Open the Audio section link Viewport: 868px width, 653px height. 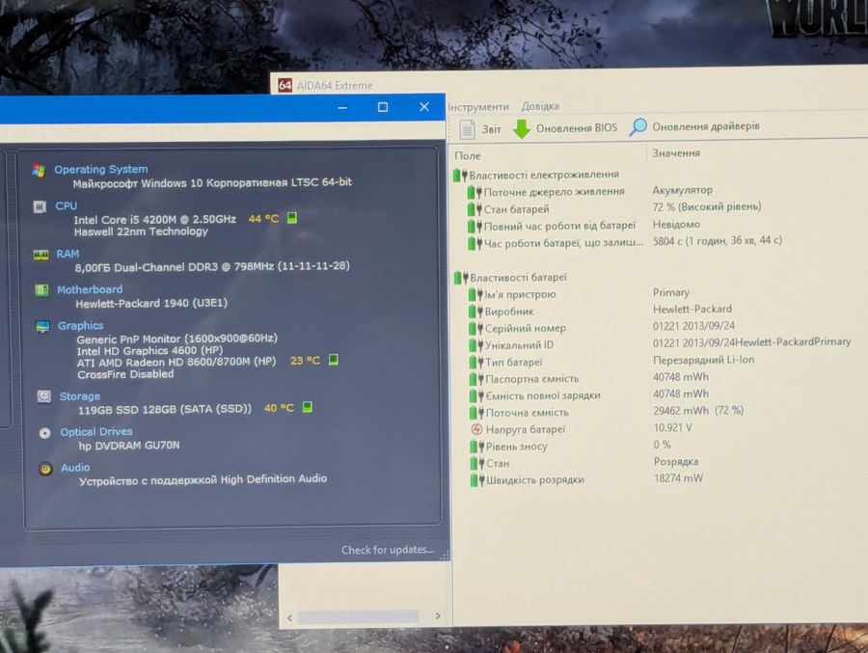coord(75,468)
